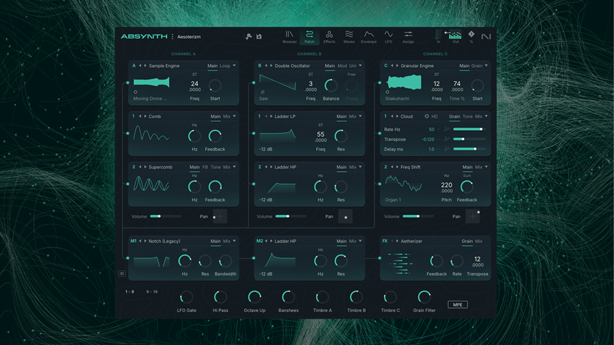Open the M2 Ladder HP dropdown arrow
The width and height of the screenshot is (614, 345).
360,241
